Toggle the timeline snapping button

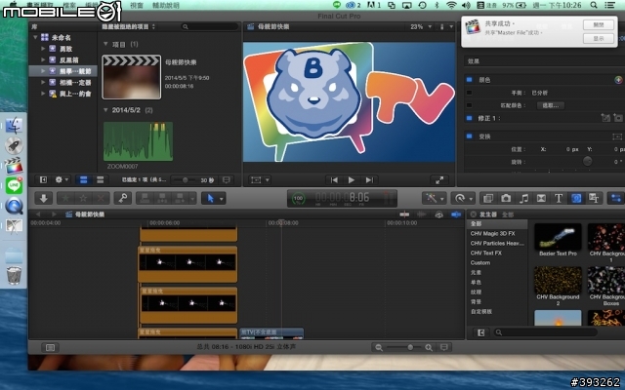456,214
